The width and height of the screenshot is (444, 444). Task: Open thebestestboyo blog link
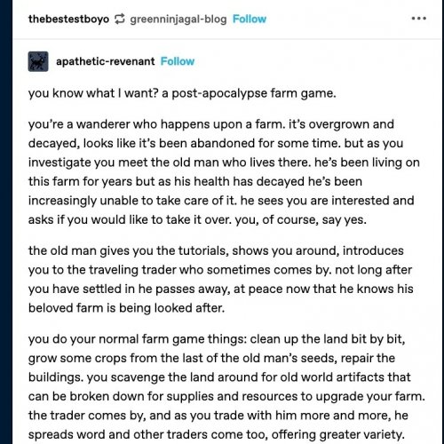[68, 19]
